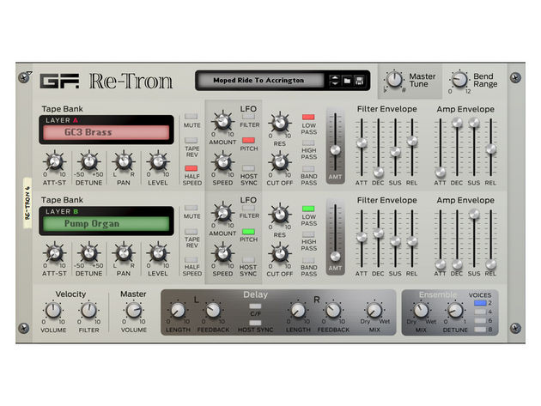Viewport: 541px width, 406px height.
Task: Click Layer B LFO AMOUNT knob
Action: pyautogui.click(x=222, y=213)
